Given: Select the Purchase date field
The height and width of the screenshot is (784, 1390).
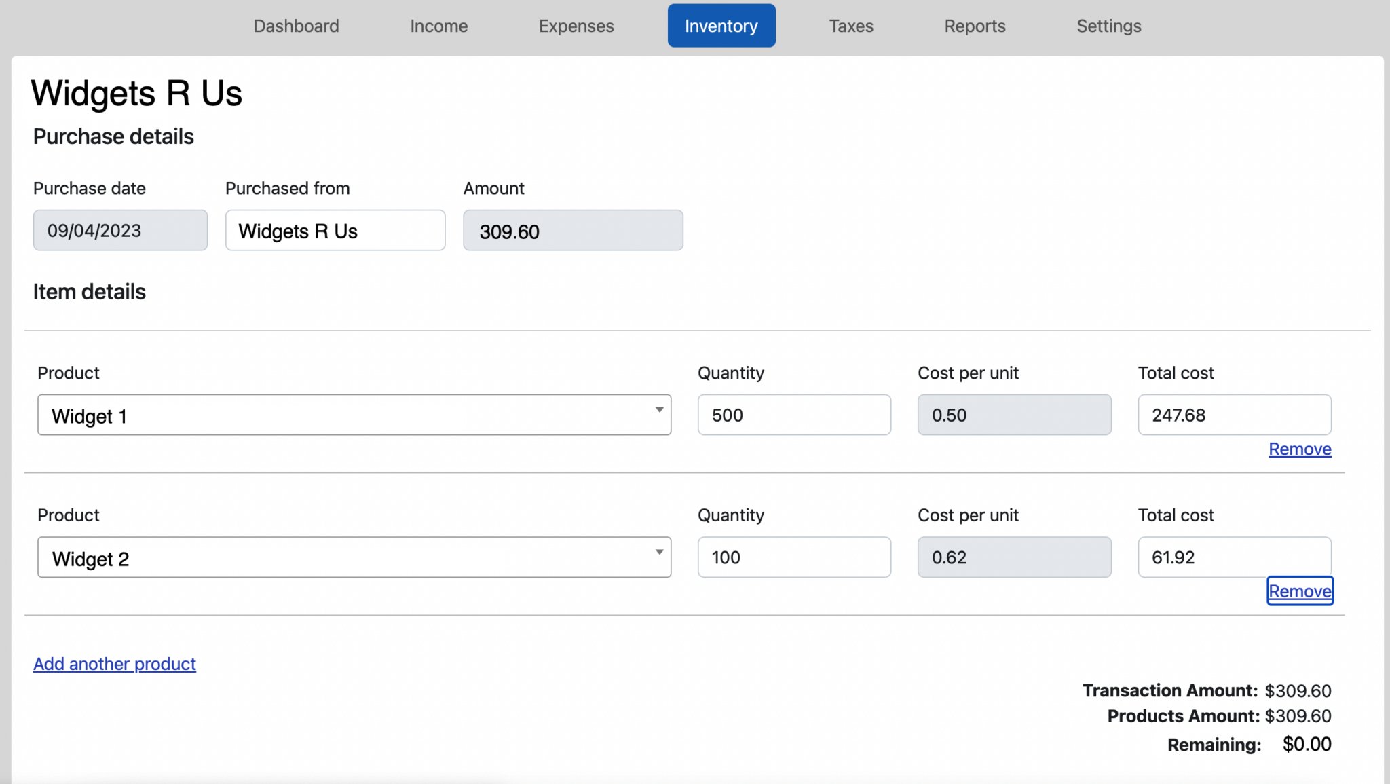Looking at the screenshot, I should (x=120, y=230).
